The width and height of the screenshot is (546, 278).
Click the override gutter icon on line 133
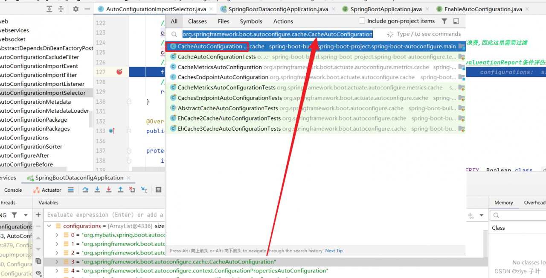(112, 131)
